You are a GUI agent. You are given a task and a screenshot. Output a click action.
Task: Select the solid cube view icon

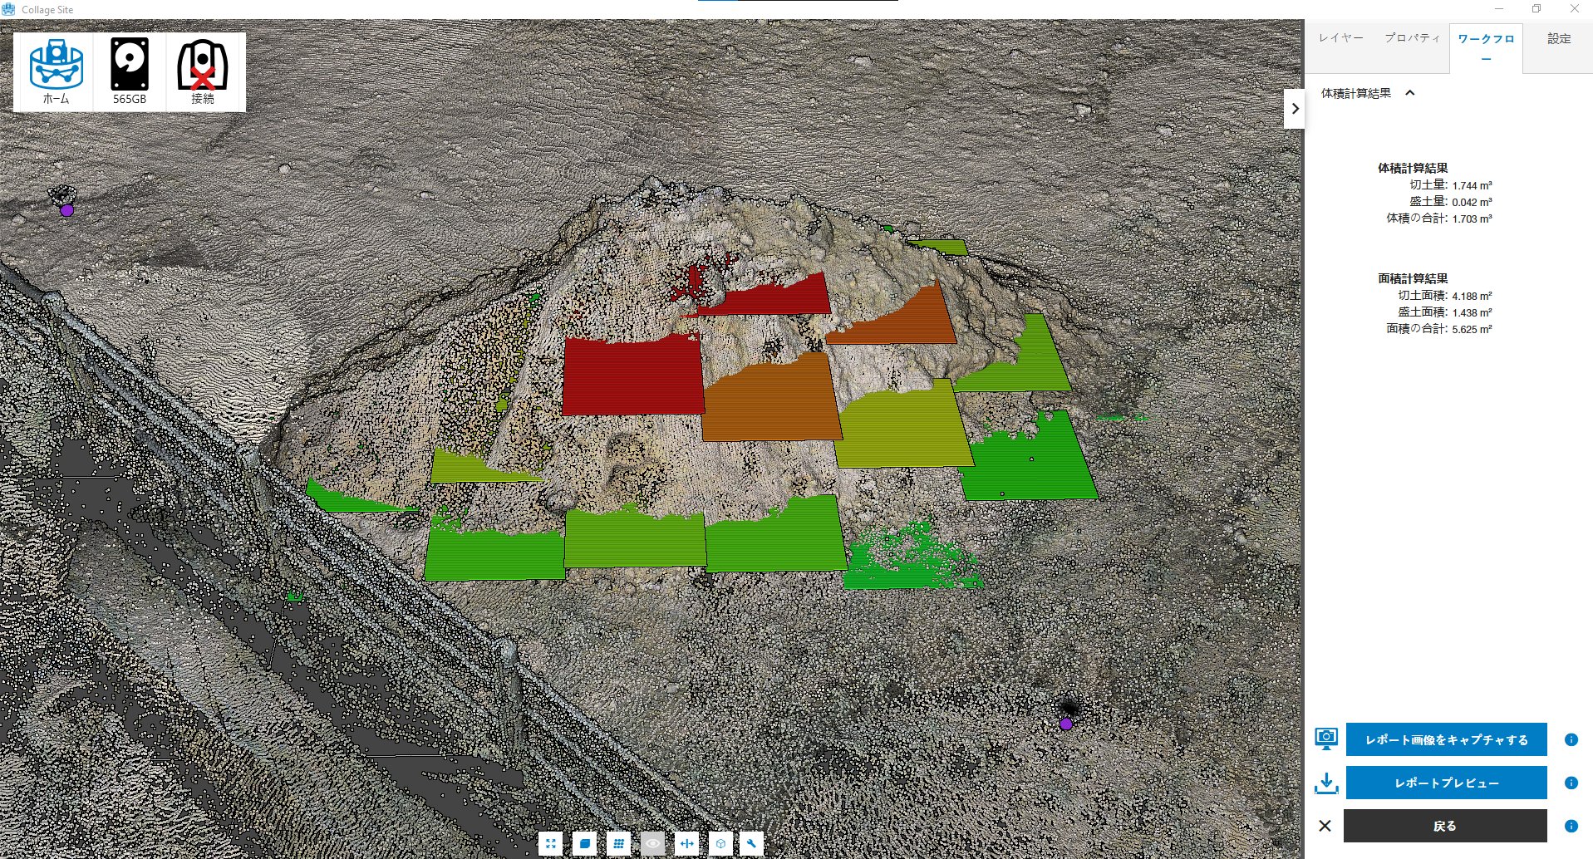click(584, 843)
